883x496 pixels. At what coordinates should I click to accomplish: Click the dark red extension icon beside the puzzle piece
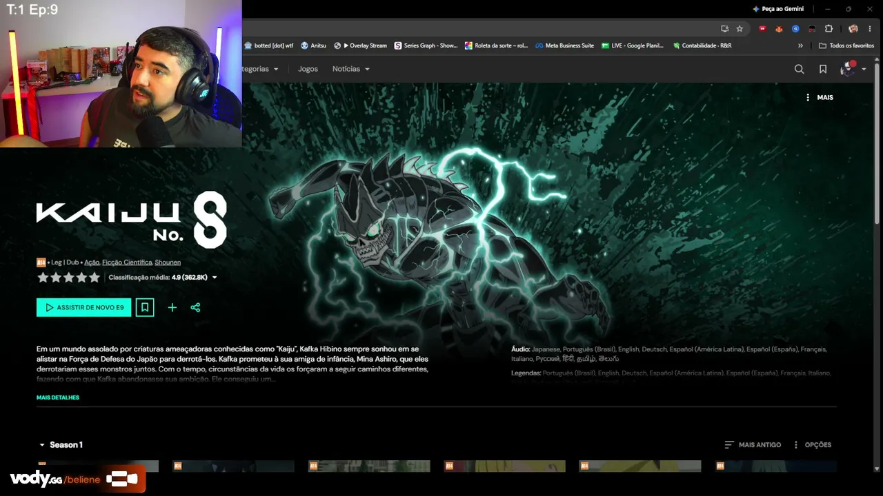point(812,29)
